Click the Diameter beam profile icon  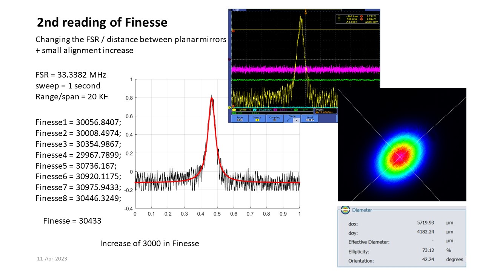[345, 210]
